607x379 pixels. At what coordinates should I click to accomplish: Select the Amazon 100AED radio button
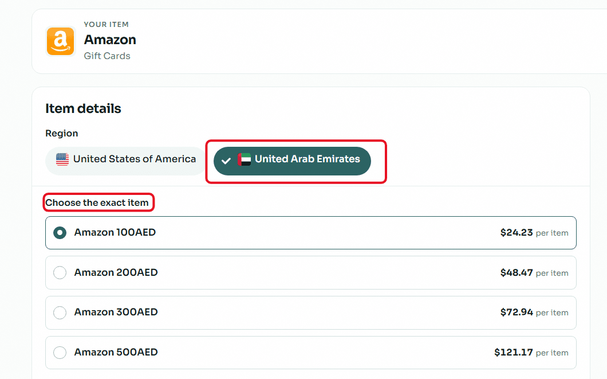60,233
